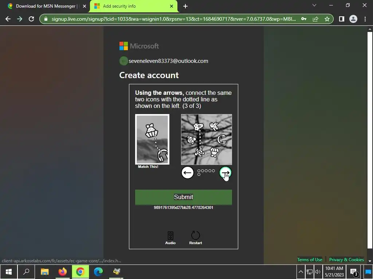This screenshot has height=279, width=373.
Task: Go forward in browser history
Action: pyautogui.click(x=20, y=19)
